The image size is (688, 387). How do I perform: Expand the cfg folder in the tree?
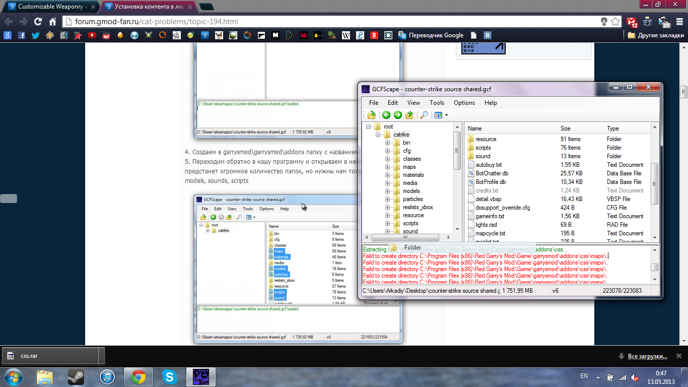coord(388,151)
